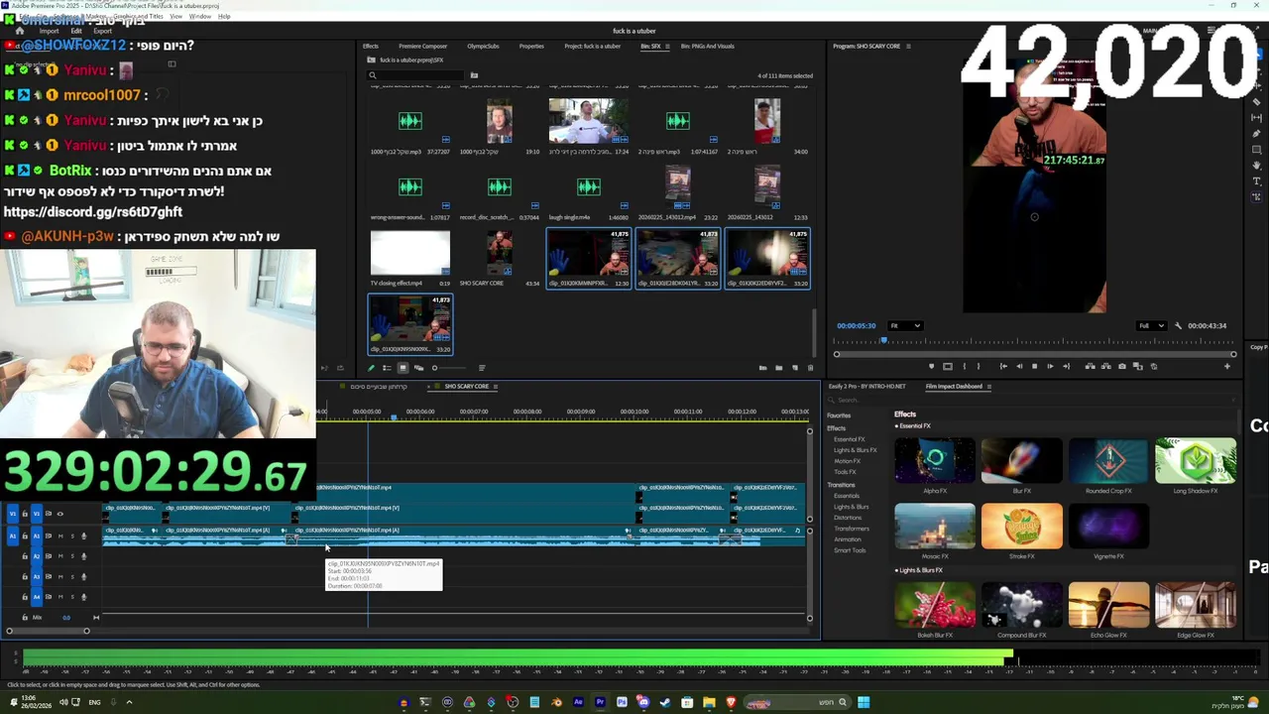1269x714 pixels.
Task: Open the Full playback resolution dropdown
Action: pos(1150,325)
